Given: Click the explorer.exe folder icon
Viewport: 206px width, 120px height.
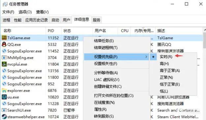Looking at the screenshot, I should 4,90.
